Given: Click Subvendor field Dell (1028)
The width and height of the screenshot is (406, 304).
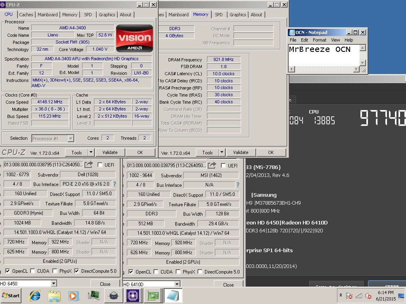Looking at the screenshot, I should [88, 175].
